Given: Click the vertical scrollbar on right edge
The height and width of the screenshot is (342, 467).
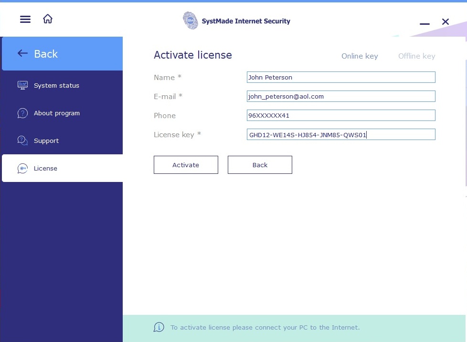Looking at the screenshot, I should [x=466, y=124].
